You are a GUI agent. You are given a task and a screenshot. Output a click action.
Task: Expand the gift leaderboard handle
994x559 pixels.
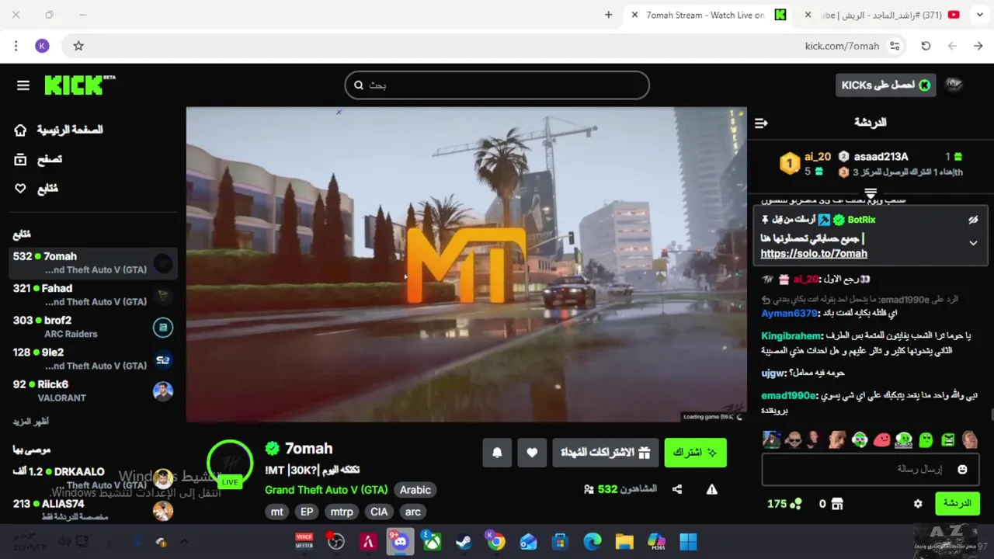pos(871,193)
